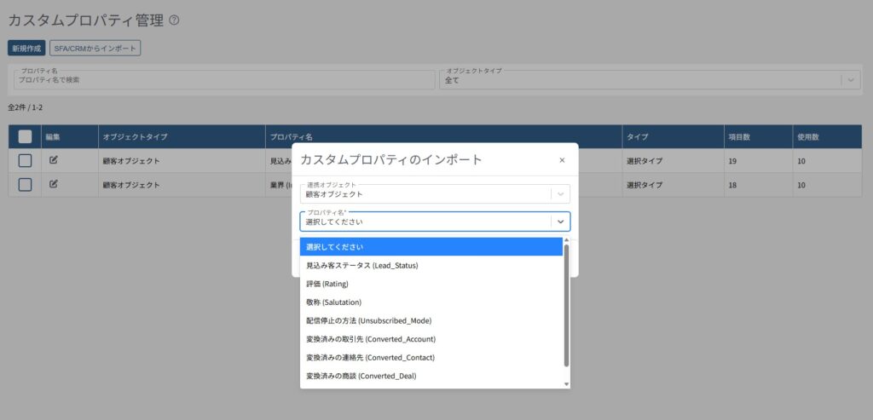Click the help icon beside カスタムプロパティ管理

[174, 20]
